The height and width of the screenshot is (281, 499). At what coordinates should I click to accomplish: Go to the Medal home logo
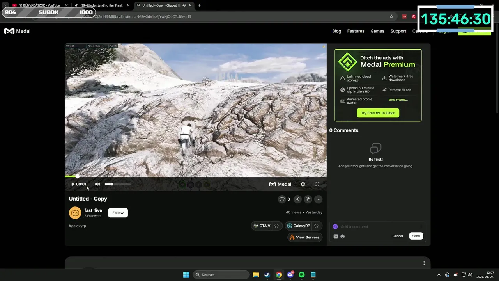coord(17,31)
